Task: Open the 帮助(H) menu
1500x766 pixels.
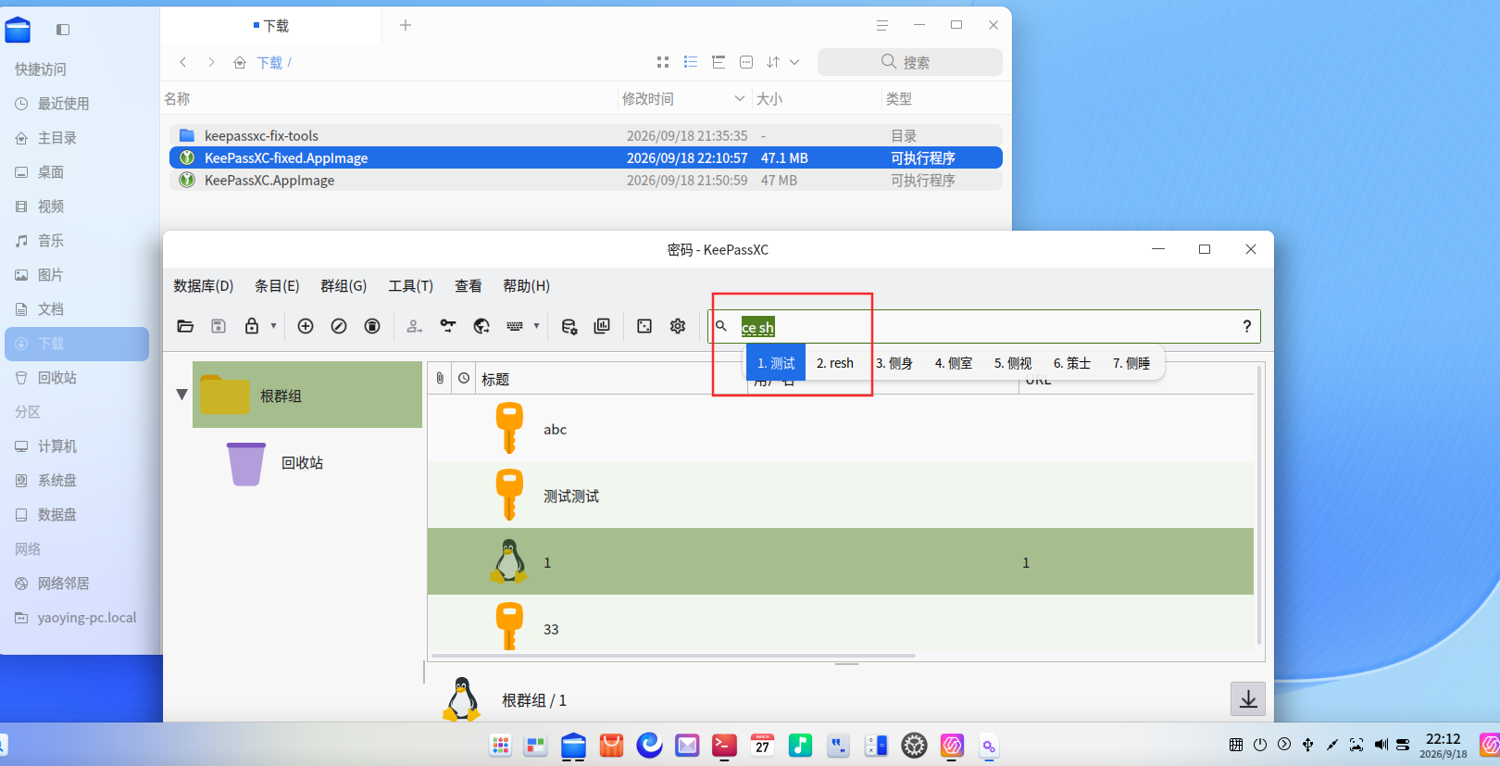Action: (x=526, y=286)
